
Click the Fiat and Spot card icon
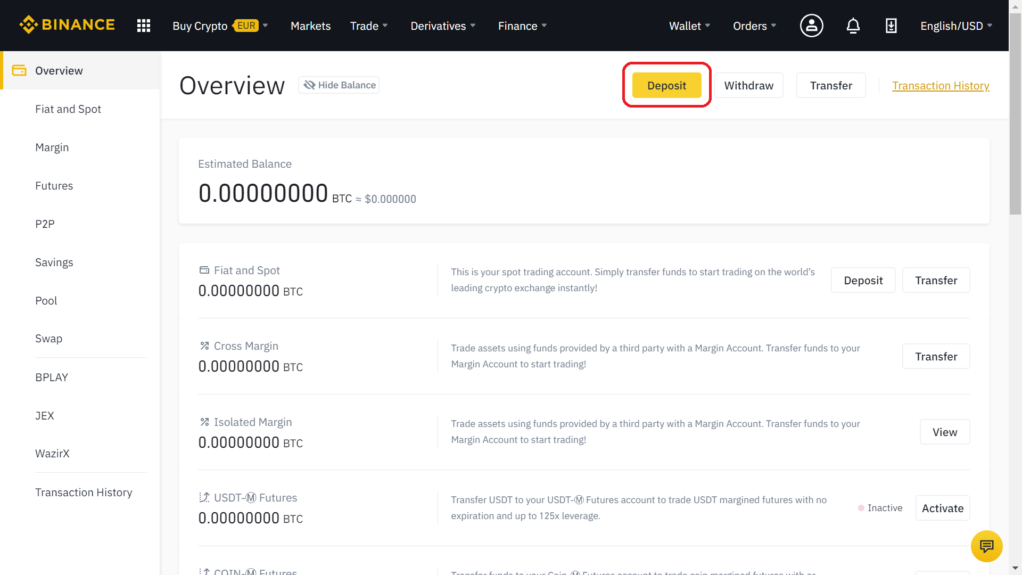[x=204, y=270]
